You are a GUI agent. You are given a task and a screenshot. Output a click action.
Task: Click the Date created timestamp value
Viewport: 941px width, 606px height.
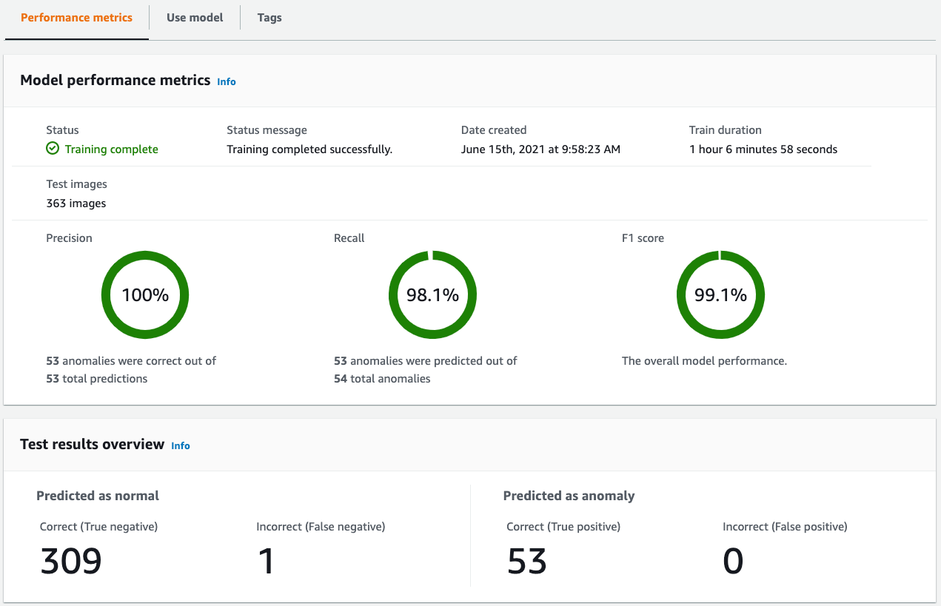[x=540, y=149]
